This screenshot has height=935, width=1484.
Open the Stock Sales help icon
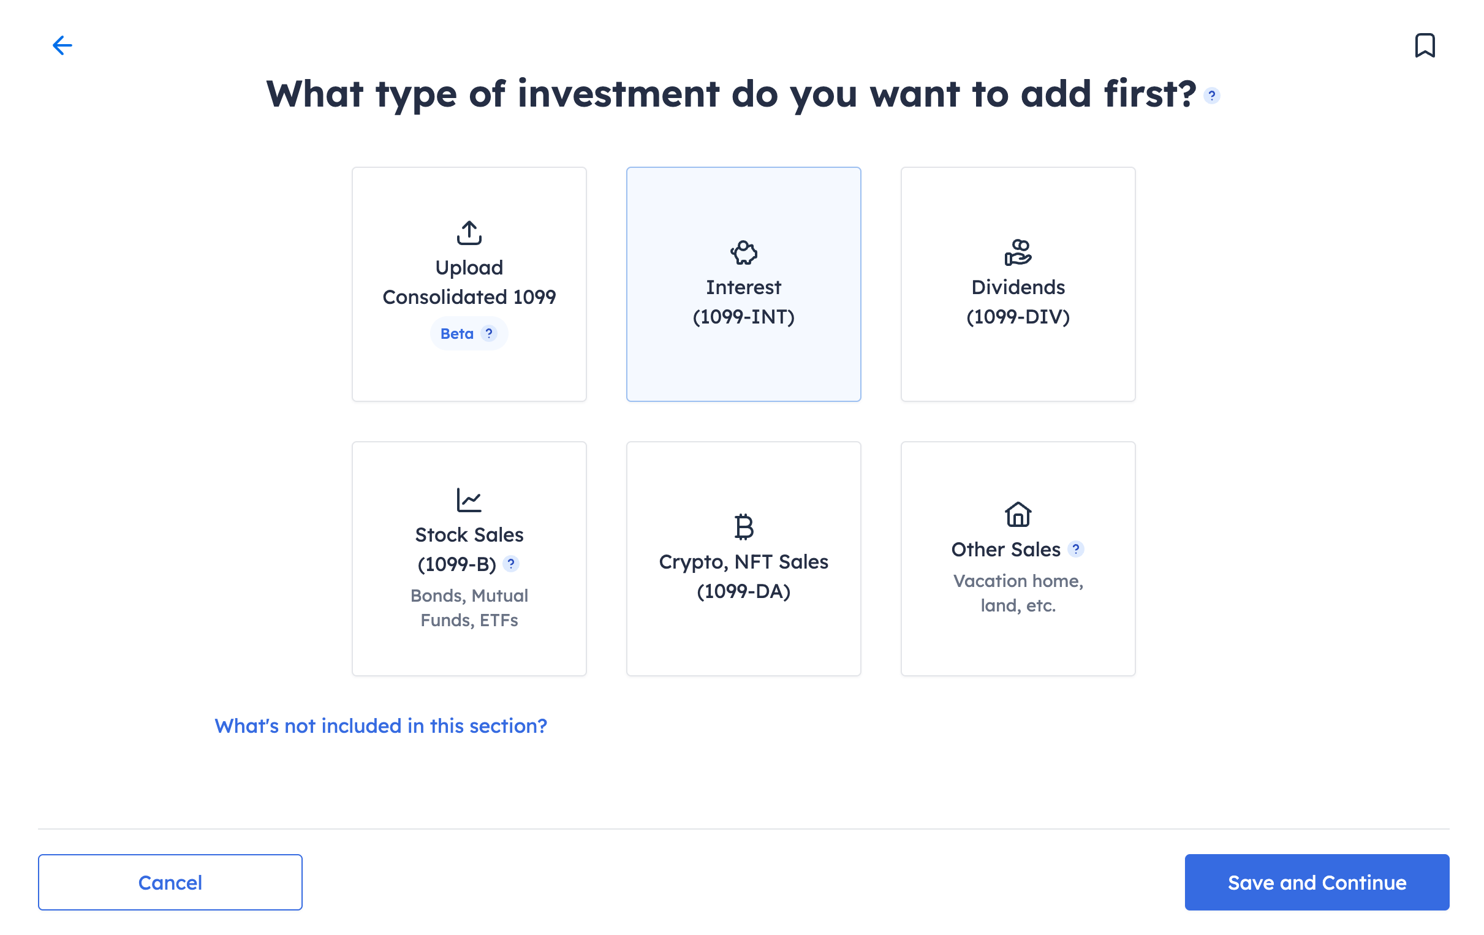(511, 563)
